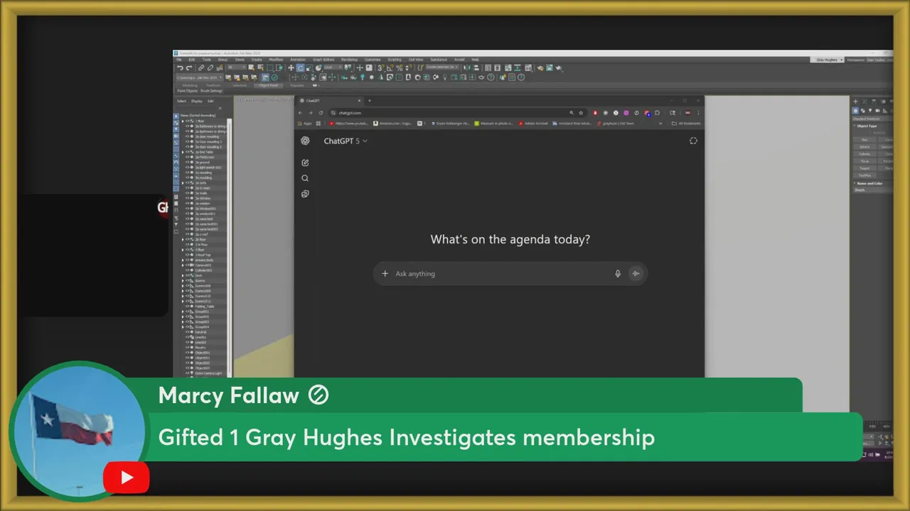This screenshot has height=511, width=910.
Task: Open the Modifiers menu
Action: 276,60
